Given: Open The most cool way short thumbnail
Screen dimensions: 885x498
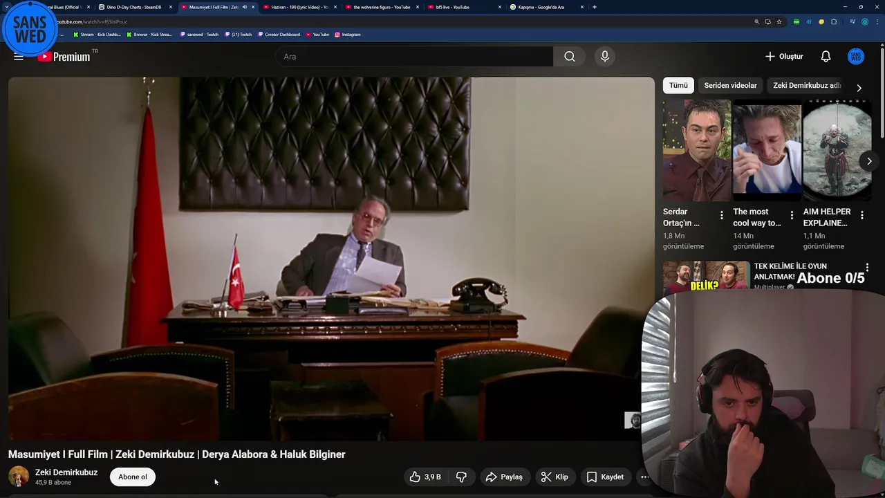Looking at the screenshot, I should [x=767, y=150].
